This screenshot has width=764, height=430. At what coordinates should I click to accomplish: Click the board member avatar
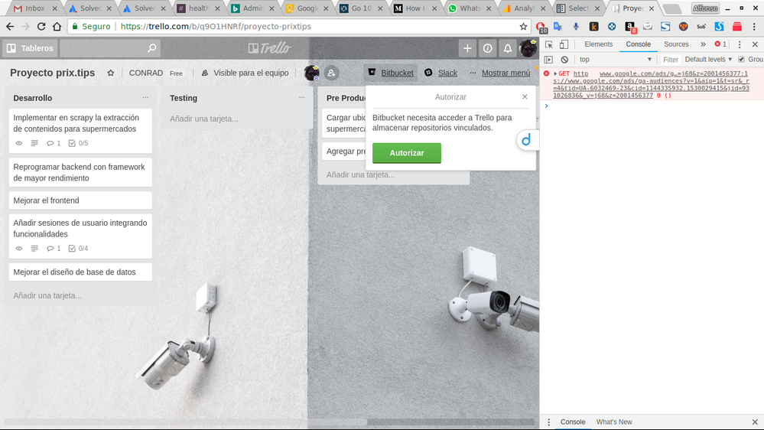312,73
